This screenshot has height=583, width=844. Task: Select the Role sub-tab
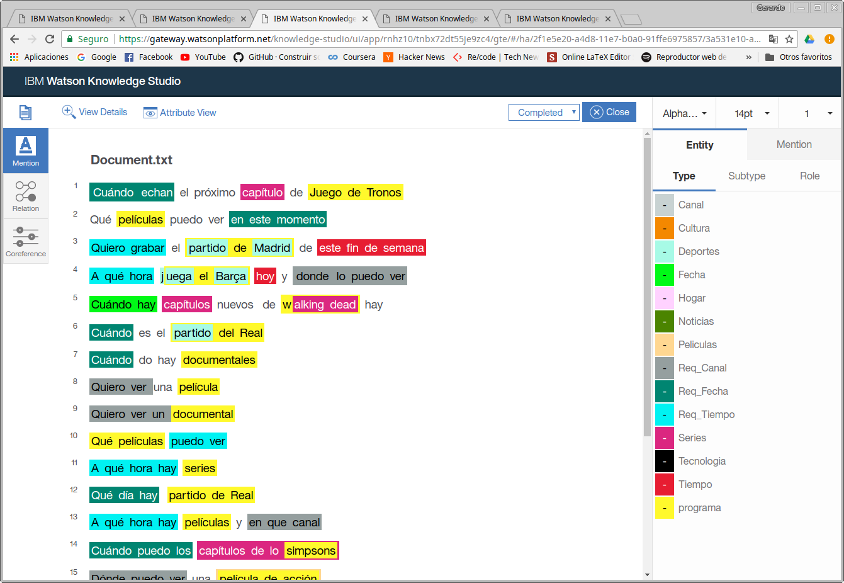click(x=810, y=176)
